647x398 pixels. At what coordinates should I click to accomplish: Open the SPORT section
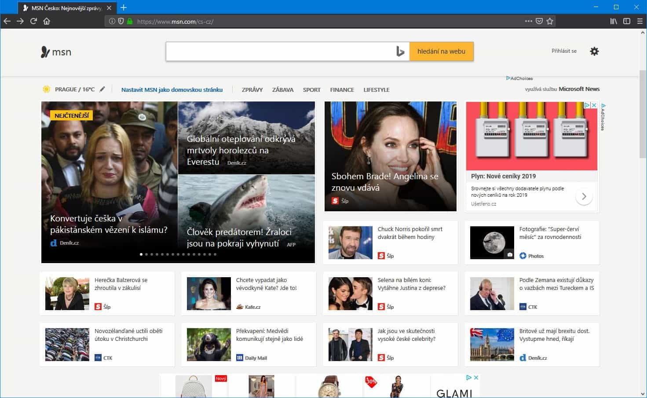[x=312, y=90]
